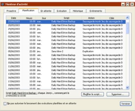The image size is (135, 111).
Task: Select the 03/06/2003 row
Action: 66,40
